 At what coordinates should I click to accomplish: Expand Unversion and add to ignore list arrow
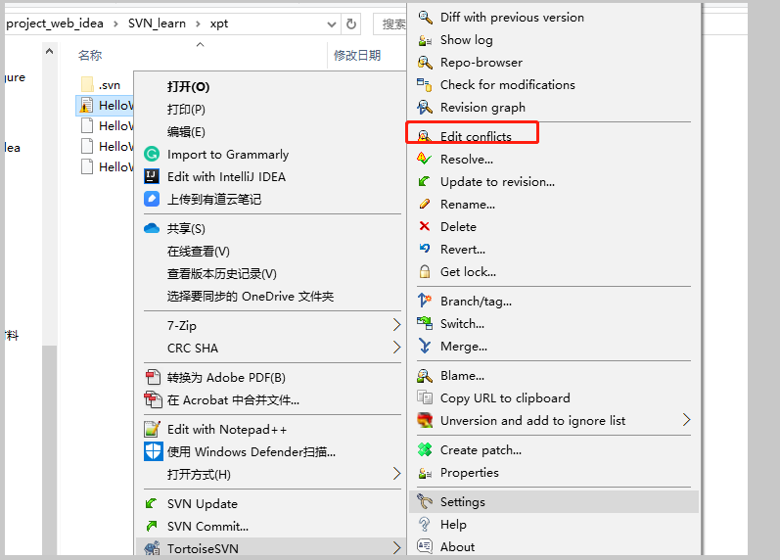pos(686,420)
